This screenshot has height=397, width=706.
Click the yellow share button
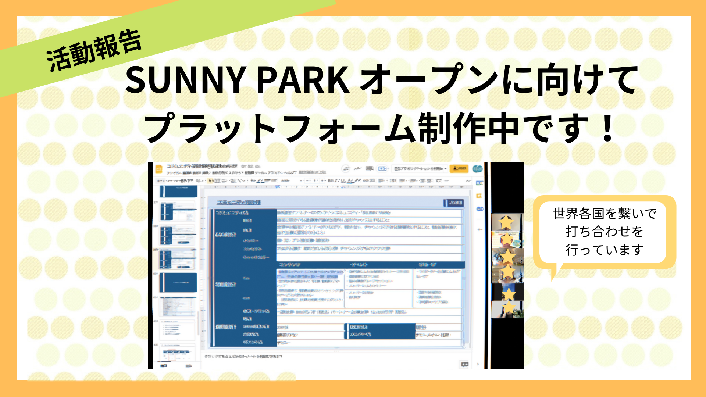459,168
